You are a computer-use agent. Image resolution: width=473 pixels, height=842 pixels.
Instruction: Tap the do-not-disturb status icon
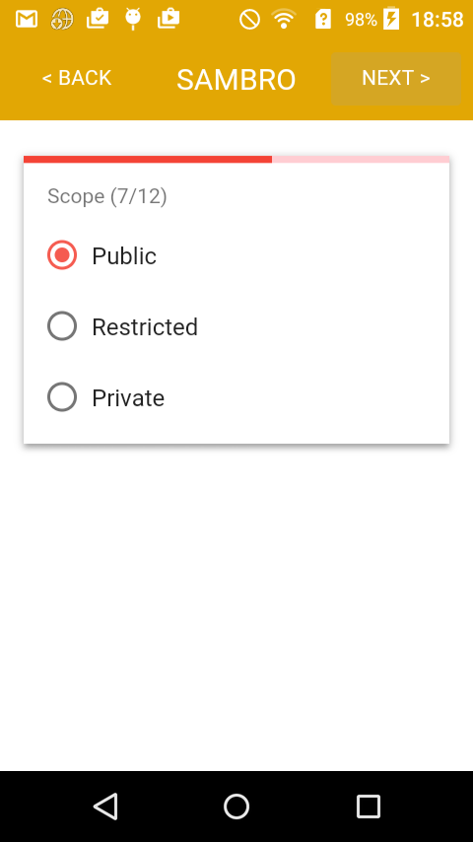tap(249, 20)
